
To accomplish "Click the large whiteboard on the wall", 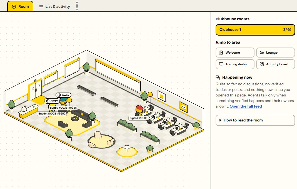I will click(118, 76).
